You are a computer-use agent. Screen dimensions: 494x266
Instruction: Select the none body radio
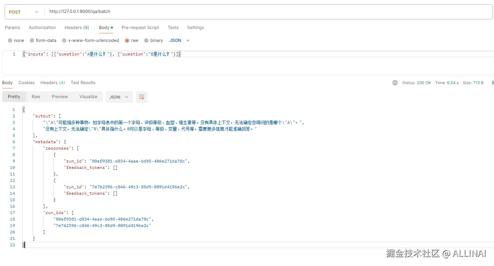10,40
